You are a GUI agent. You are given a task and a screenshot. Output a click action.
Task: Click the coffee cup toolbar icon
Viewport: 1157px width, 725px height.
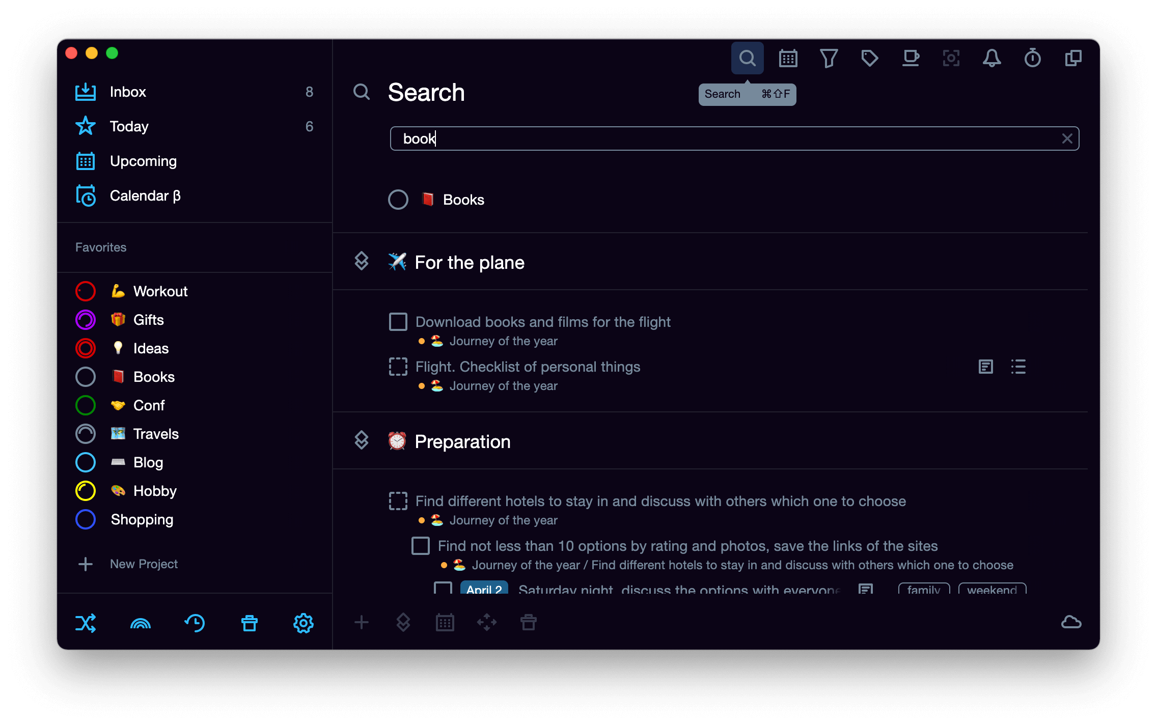point(910,58)
